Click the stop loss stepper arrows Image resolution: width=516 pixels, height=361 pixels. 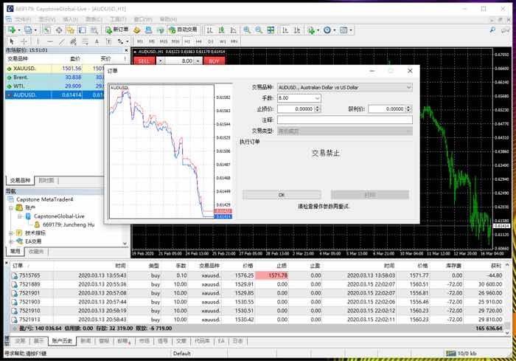(317, 109)
